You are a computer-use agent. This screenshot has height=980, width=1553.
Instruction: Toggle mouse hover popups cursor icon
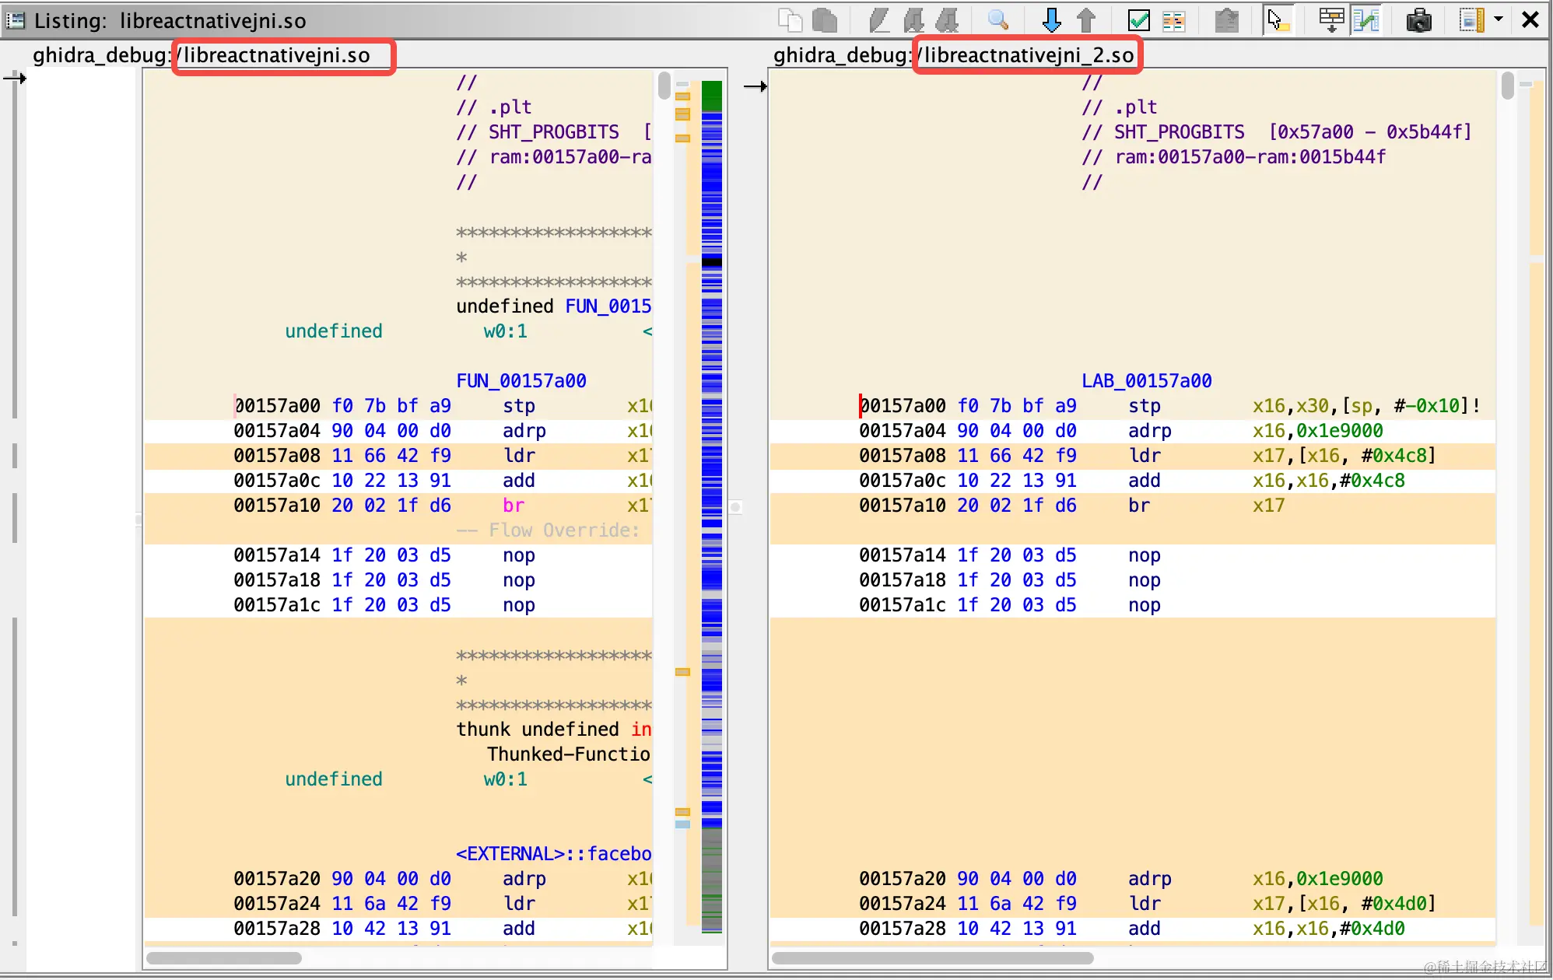[1278, 20]
